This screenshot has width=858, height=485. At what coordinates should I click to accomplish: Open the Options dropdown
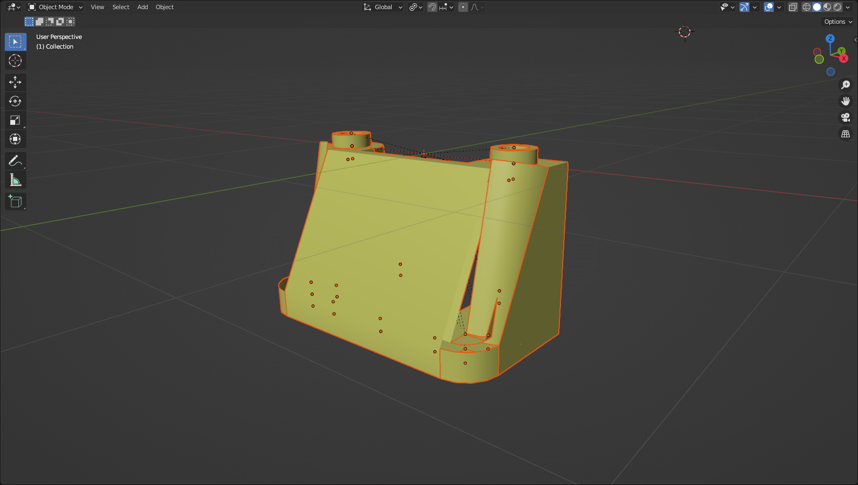coord(837,22)
